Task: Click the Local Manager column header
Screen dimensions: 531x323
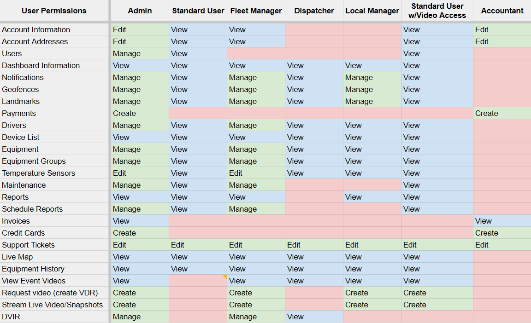Action: (372, 11)
